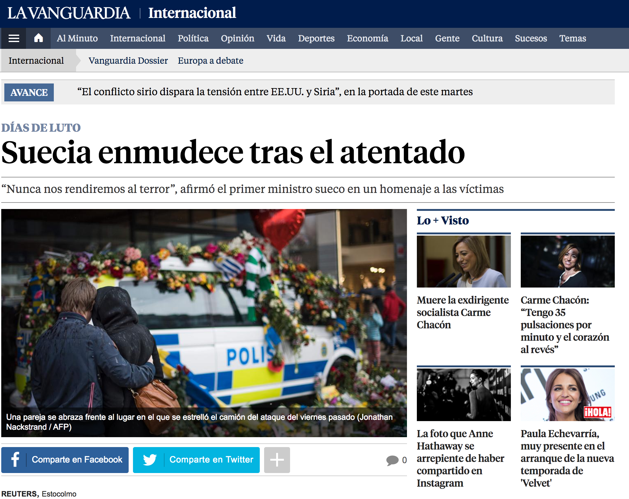Open more share options plus button

[277, 460]
